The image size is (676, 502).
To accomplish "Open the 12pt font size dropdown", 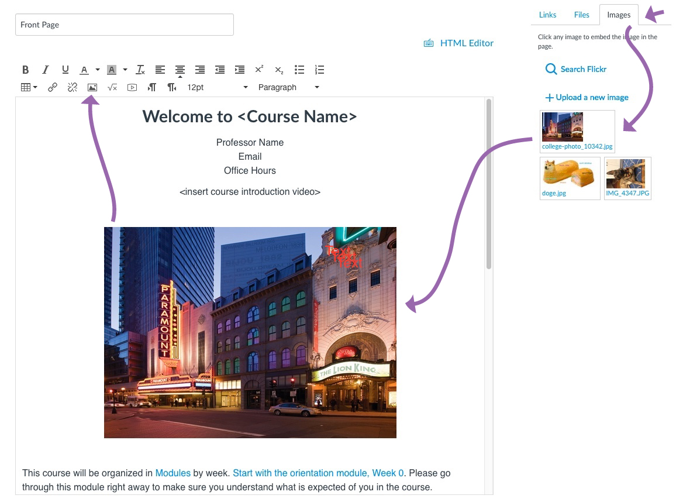I will coord(218,87).
